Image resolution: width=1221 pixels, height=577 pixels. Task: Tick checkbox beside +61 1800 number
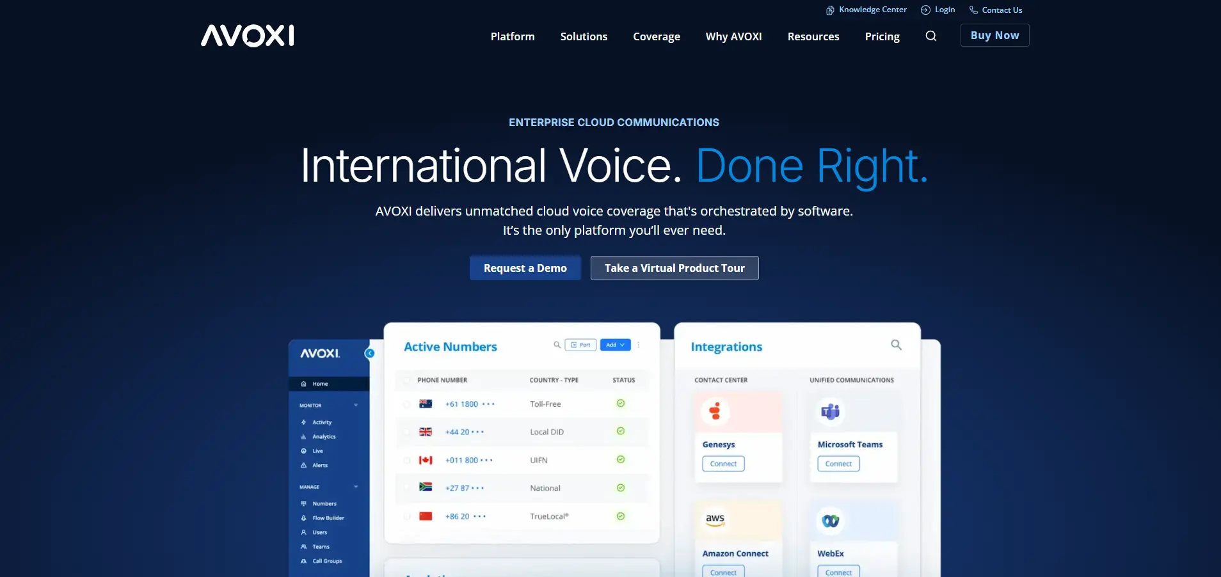(x=406, y=404)
